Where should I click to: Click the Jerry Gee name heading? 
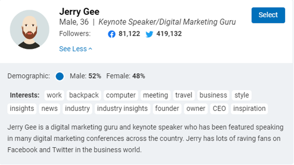[x=79, y=12]
